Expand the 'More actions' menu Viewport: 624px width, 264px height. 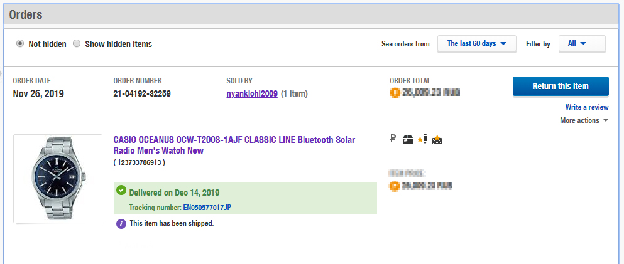(x=584, y=120)
